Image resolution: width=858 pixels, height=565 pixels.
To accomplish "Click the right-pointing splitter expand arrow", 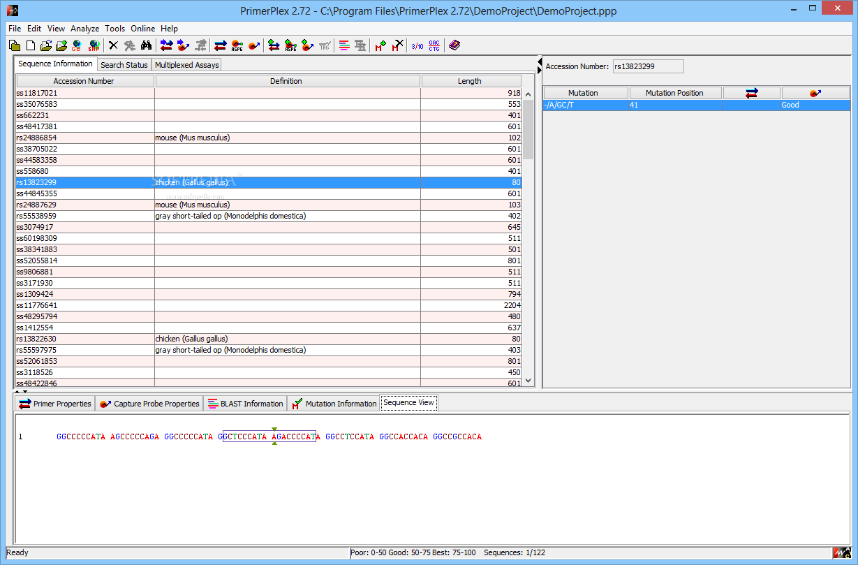I will tap(540, 71).
